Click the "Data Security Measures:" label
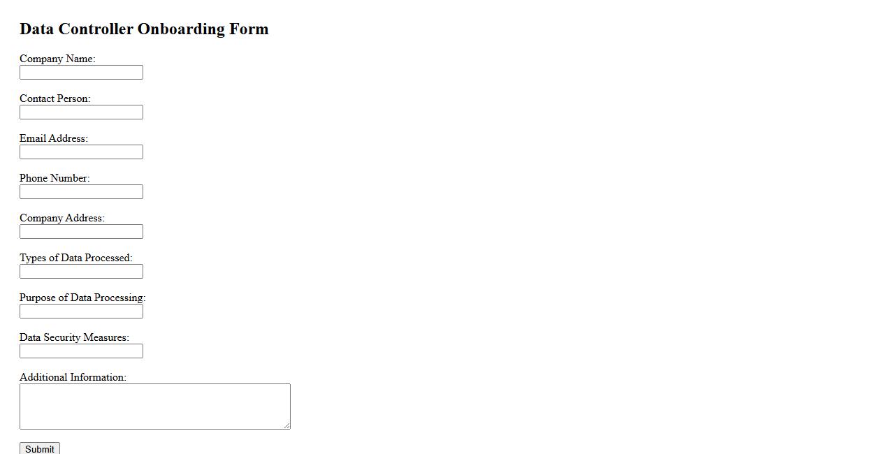 (74, 337)
